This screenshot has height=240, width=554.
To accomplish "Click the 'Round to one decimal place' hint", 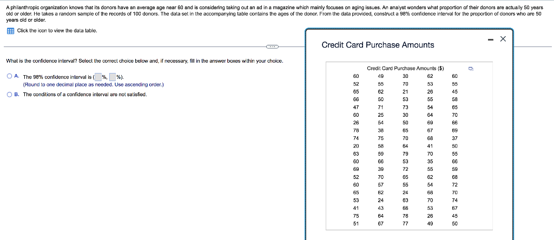I will (93, 85).
